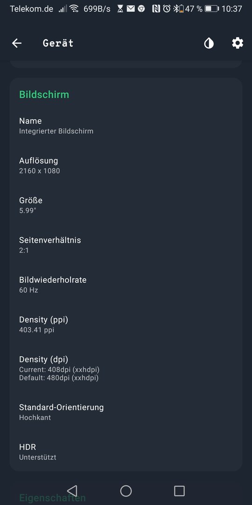Select the Density (ppi) entry
This screenshot has height=505, width=252.
pyautogui.click(x=126, y=325)
